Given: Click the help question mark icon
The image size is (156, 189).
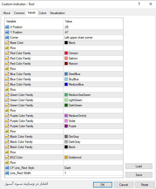Looking at the screenshot, I should coord(139,4).
